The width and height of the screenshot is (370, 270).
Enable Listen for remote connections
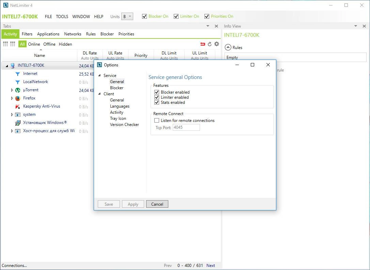coord(157,121)
